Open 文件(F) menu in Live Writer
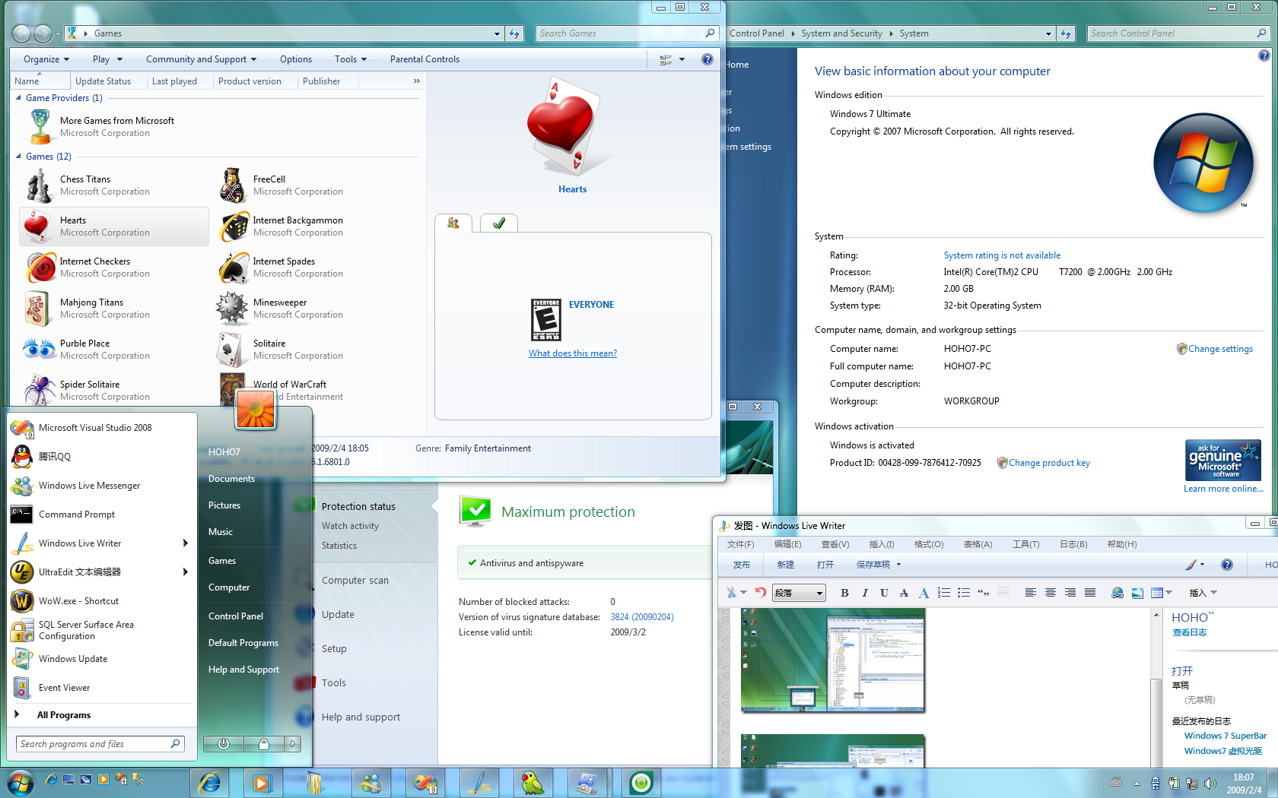The width and height of the screenshot is (1278, 798). coord(740,544)
